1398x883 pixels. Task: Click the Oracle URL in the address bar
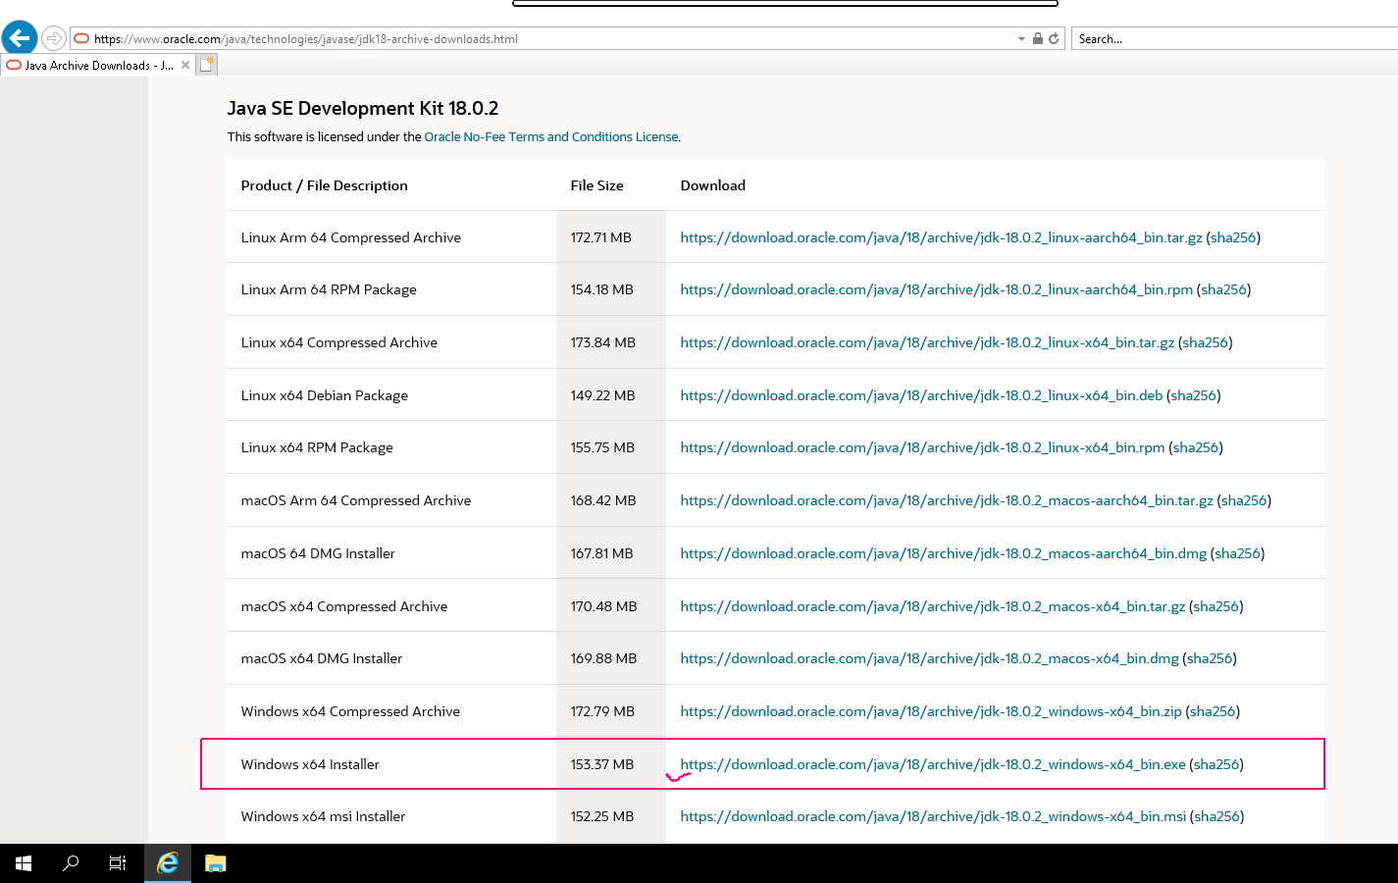(306, 39)
